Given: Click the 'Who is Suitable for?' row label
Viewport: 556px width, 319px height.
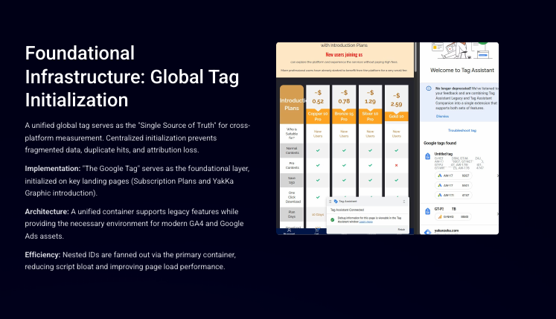Looking at the screenshot, I should [292, 134].
